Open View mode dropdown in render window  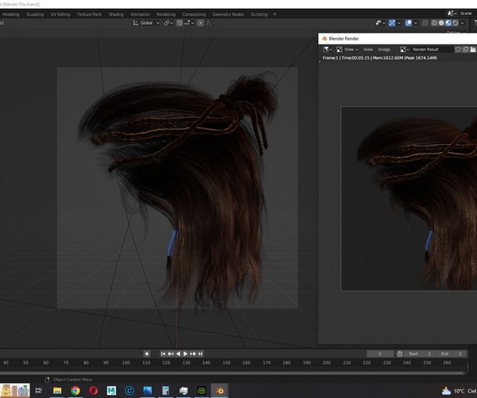click(x=347, y=49)
